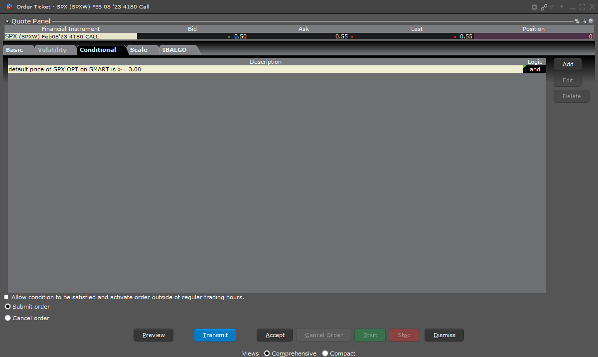Select the 'default price of SPX OPT' condition row
Viewport: 598px width, 357px height.
pos(266,69)
